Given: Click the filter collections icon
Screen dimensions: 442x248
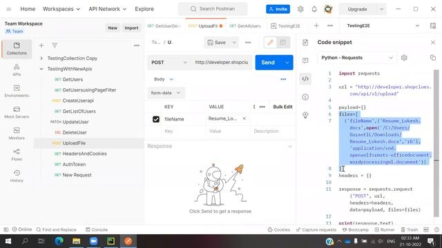Looking at the screenshot, I should point(55,45).
